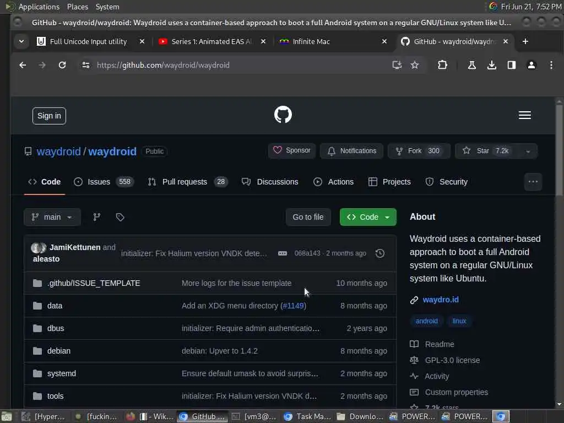Click the install app icon in address bar

pyautogui.click(x=397, y=65)
